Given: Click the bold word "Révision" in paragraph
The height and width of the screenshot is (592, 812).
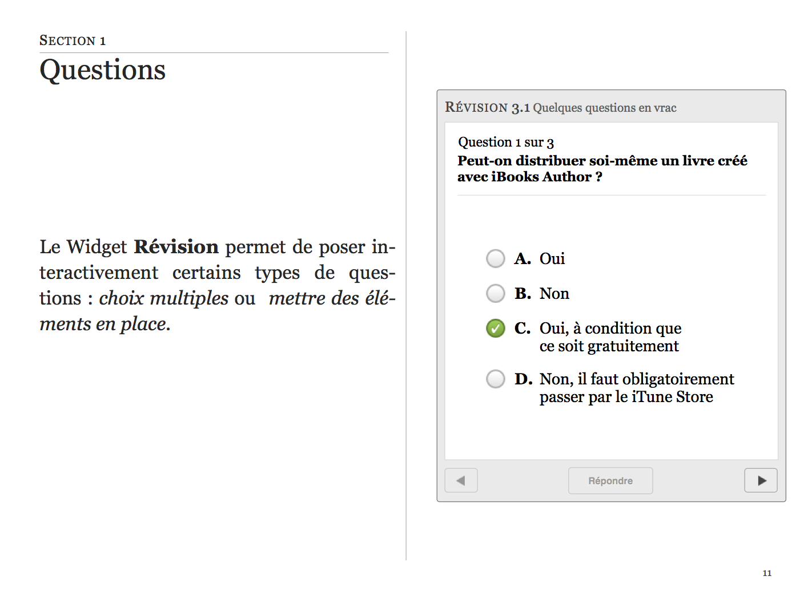Looking at the screenshot, I should coord(176,247).
